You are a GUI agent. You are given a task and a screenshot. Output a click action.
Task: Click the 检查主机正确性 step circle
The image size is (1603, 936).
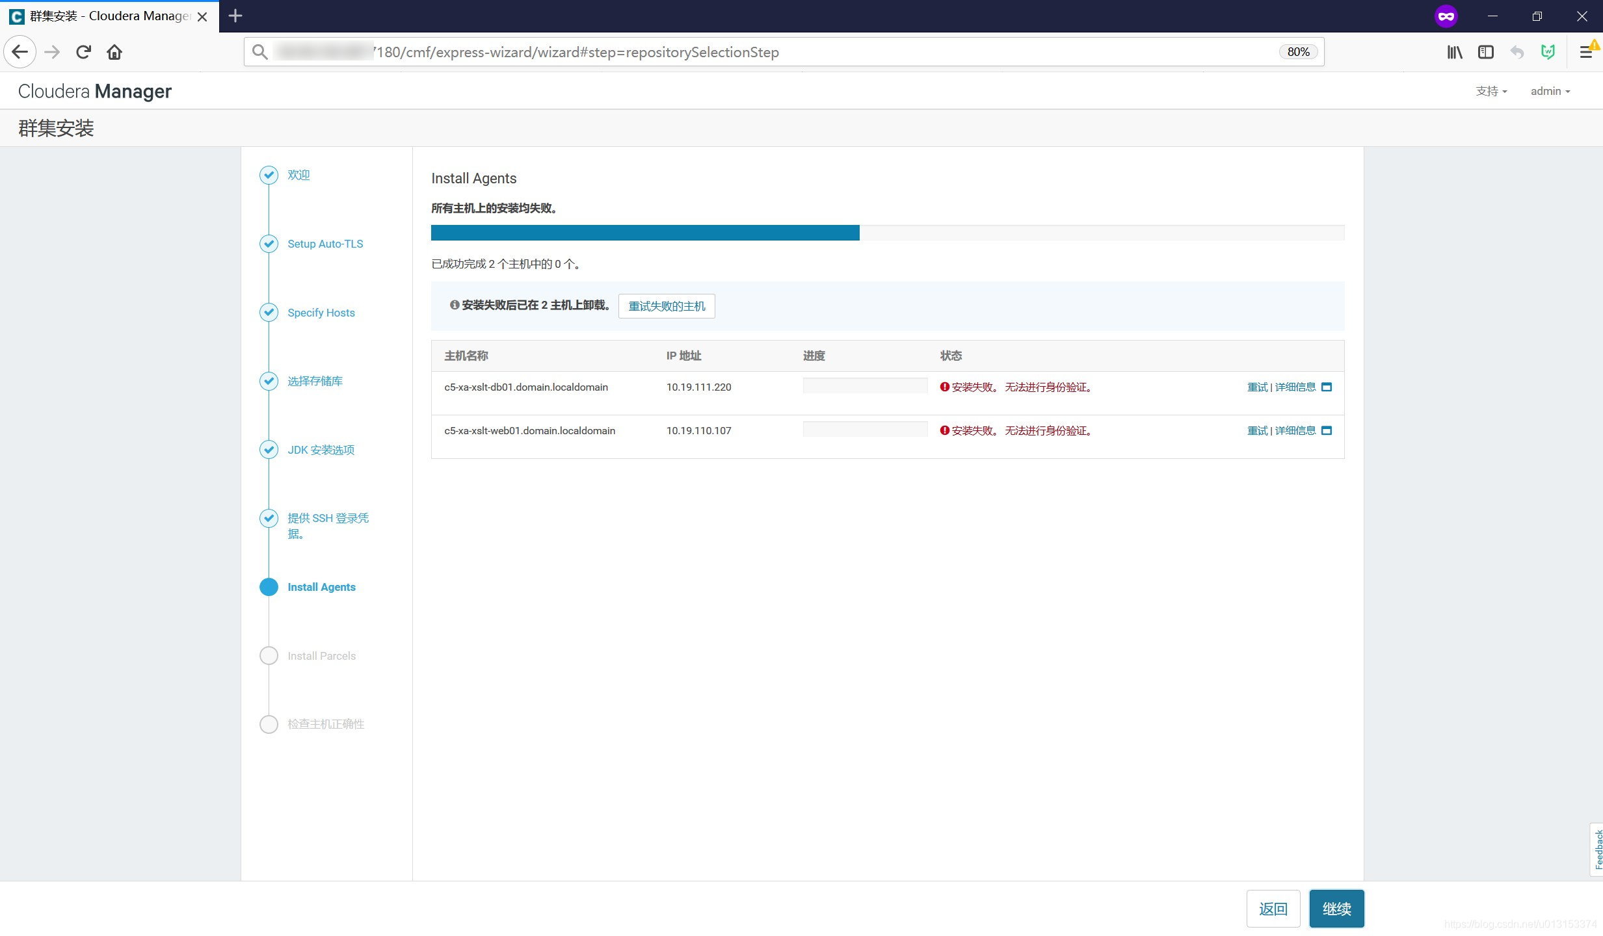coord(269,724)
